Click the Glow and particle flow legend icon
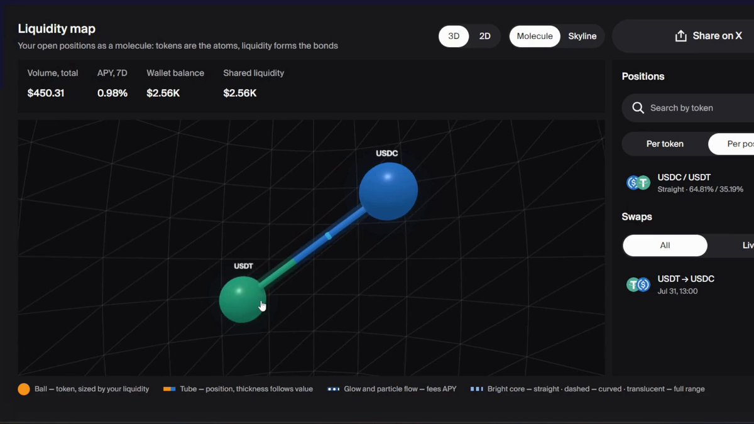Image resolution: width=754 pixels, height=424 pixels. coord(333,389)
